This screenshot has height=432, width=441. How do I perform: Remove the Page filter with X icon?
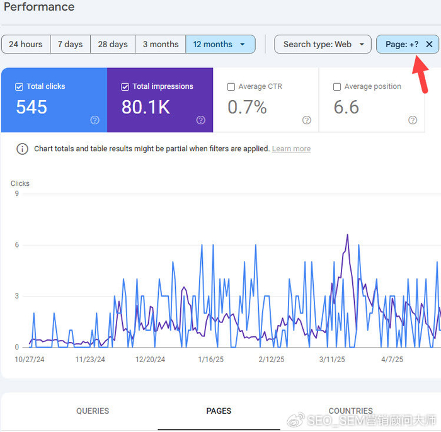[429, 44]
